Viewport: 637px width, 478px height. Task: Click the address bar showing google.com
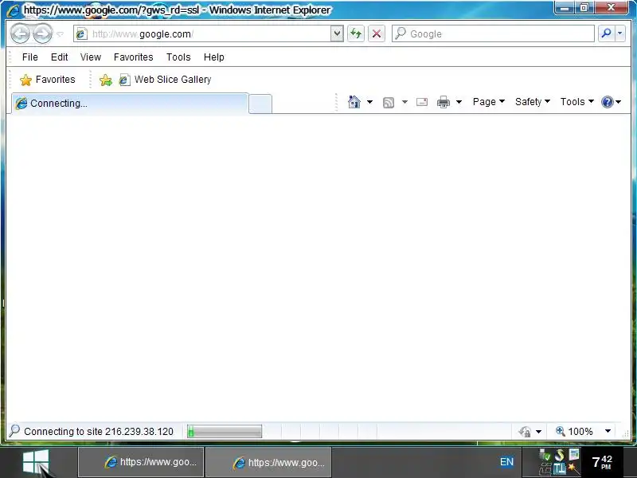(203, 33)
